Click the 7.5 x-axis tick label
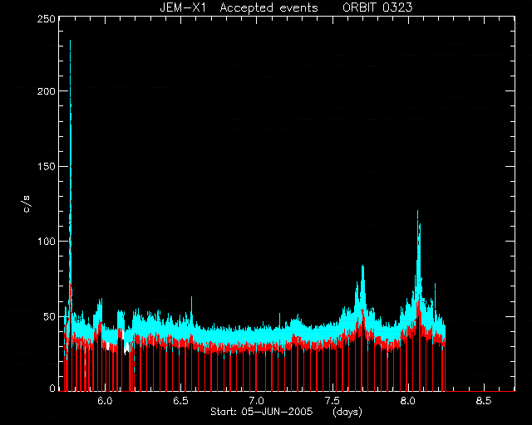This screenshot has width=532, height=425. pyautogui.click(x=332, y=401)
